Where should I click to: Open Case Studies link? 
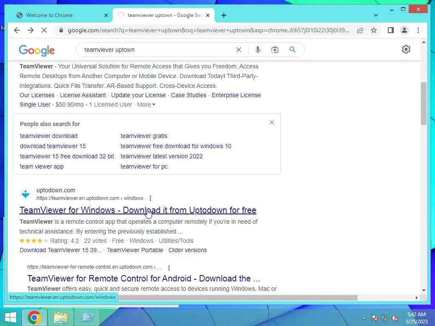189,95
